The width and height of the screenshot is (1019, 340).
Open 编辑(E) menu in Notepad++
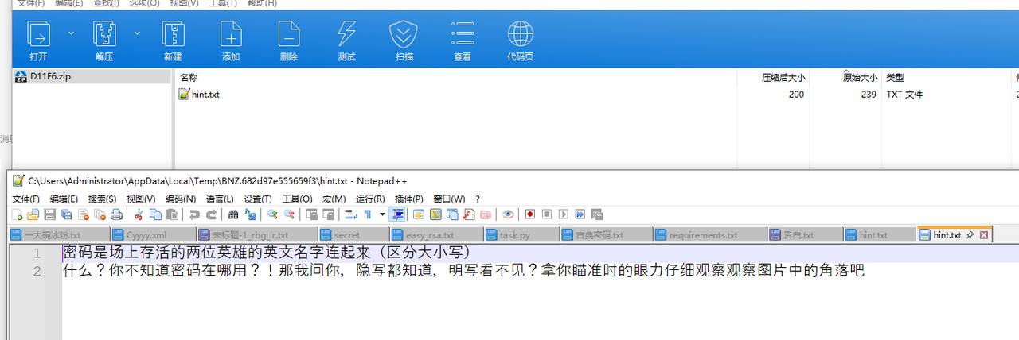[64, 199]
